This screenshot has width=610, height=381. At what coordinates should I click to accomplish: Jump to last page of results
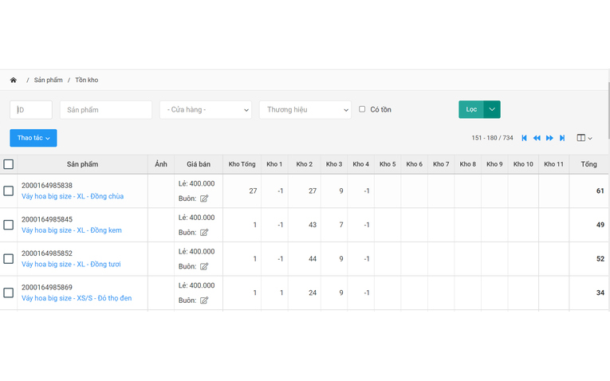pyautogui.click(x=562, y=138)
